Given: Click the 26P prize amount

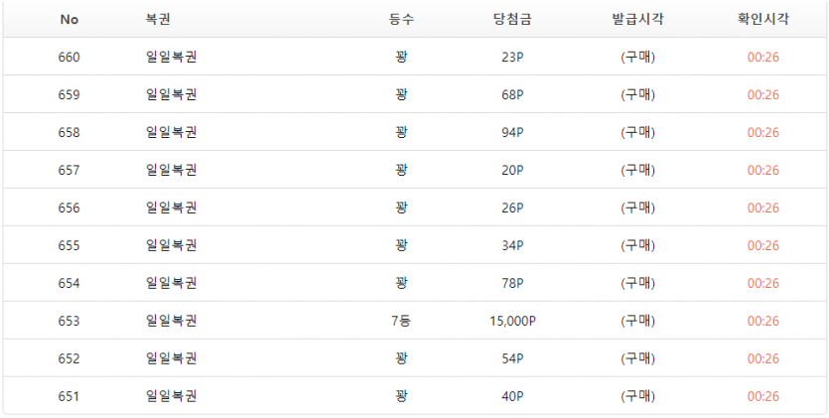Looking at the screenshot, I should pos(512,209).
